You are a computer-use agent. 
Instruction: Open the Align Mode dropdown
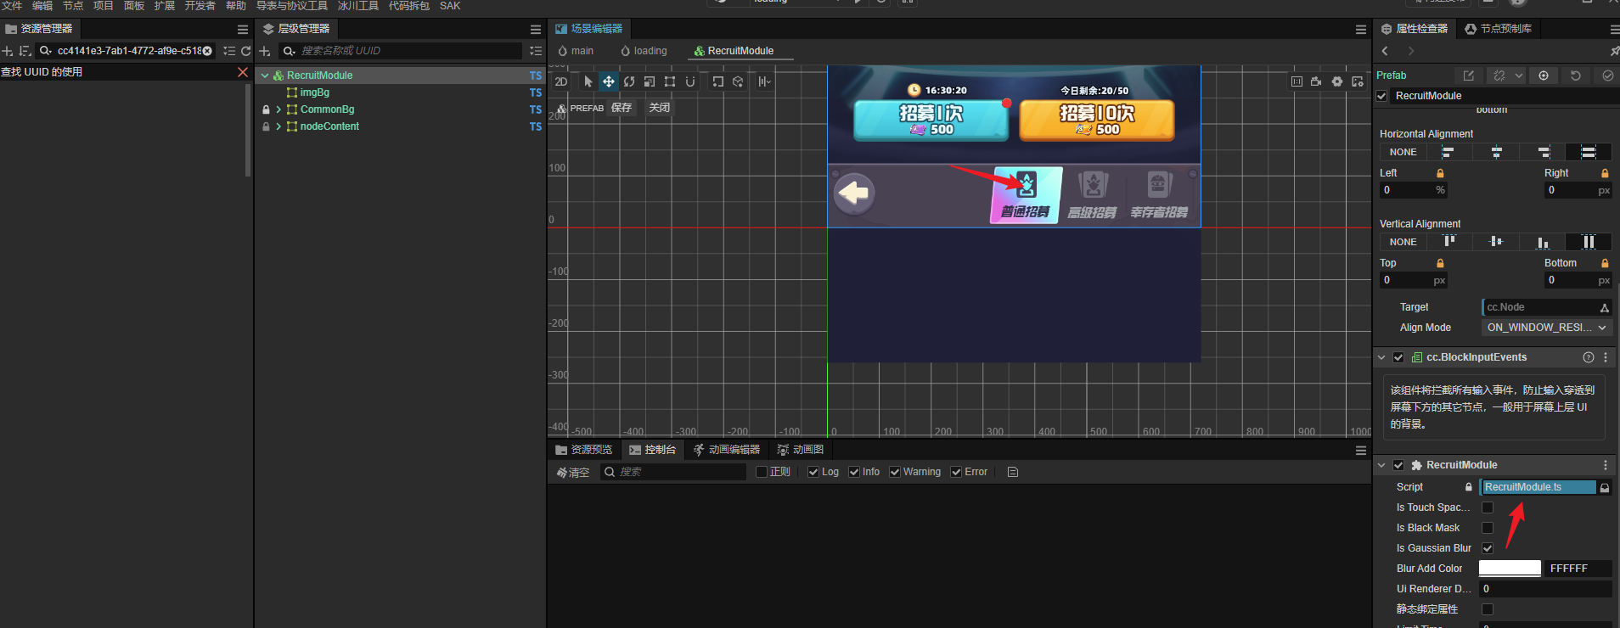tap(1547, 328)
